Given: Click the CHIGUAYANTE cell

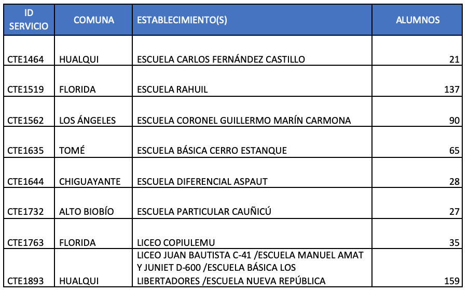Looking at the screenshot, I should point(90,181).
